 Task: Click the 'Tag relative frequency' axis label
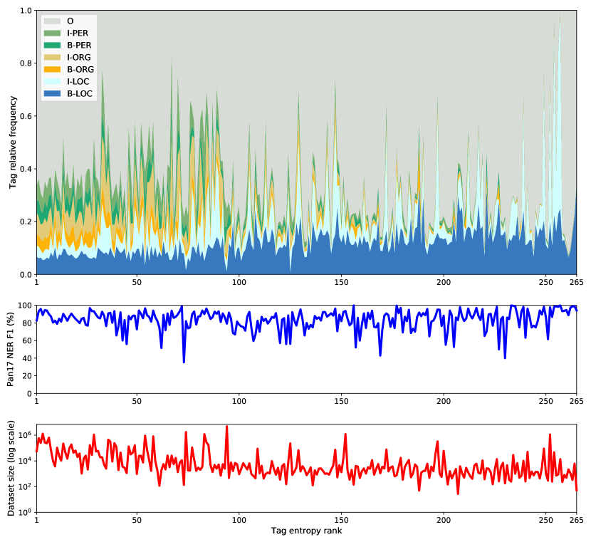click(14, 142)
